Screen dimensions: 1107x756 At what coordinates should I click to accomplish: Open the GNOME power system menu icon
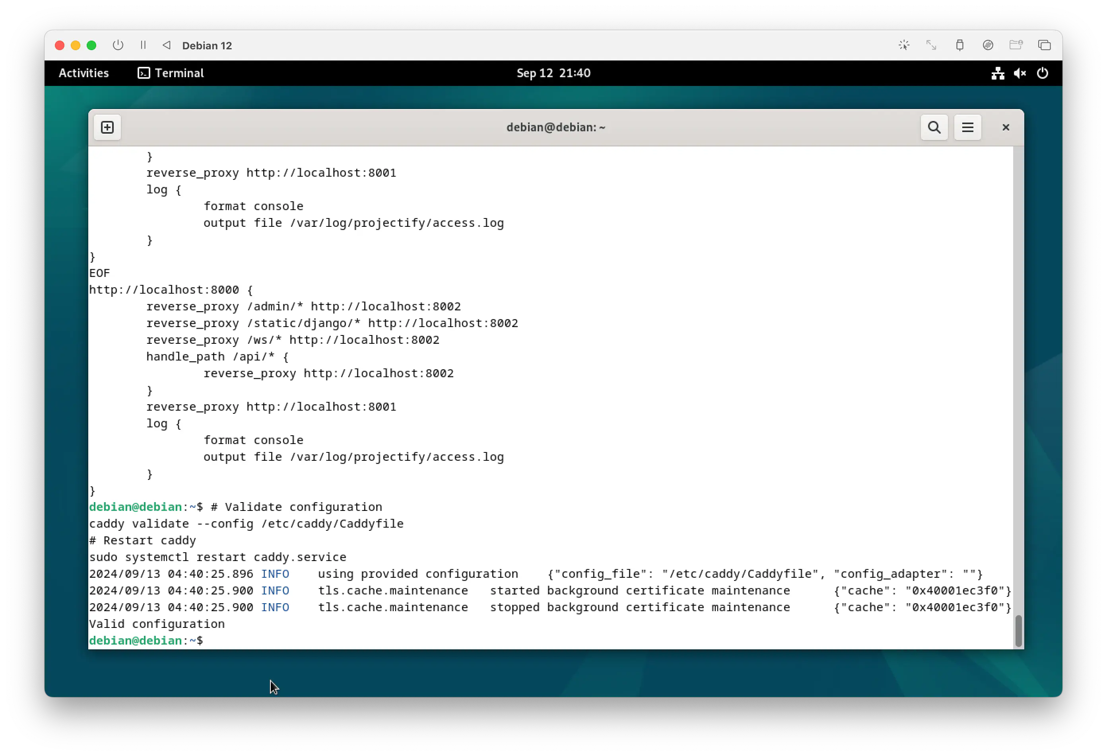tap(1042, 73)
